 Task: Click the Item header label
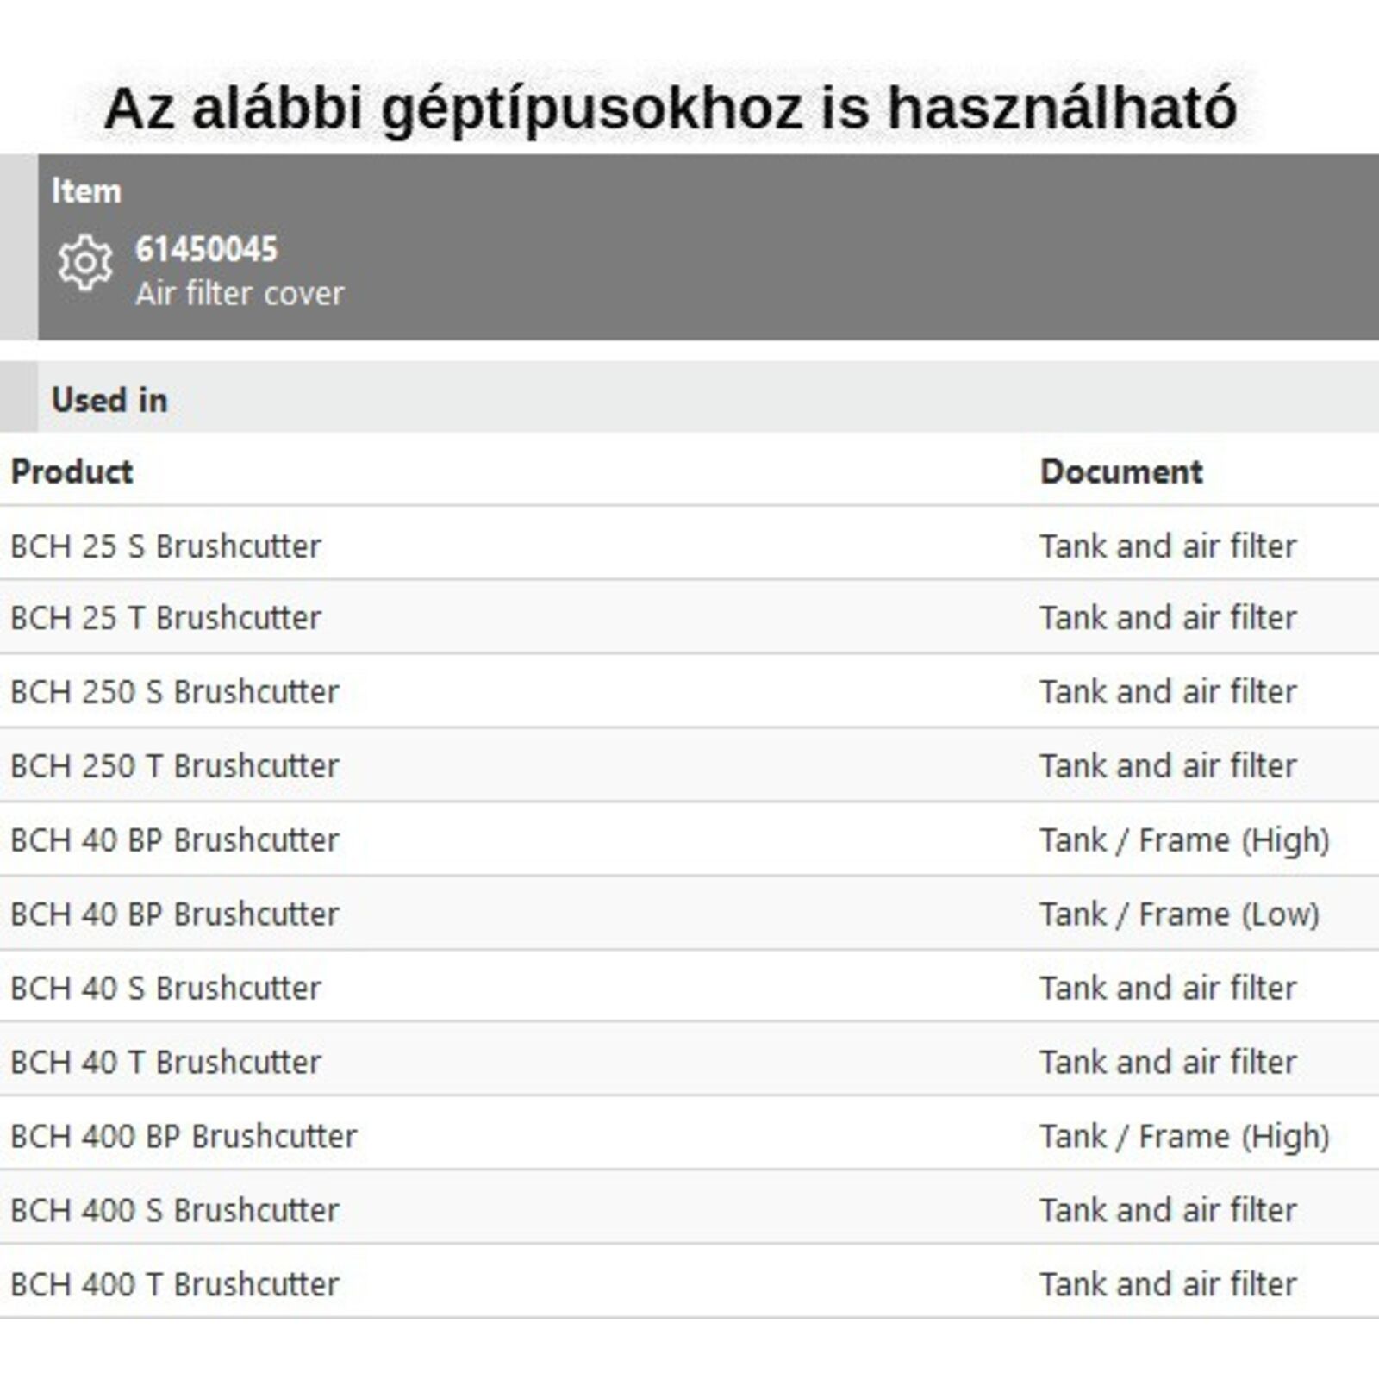[86, 190]
